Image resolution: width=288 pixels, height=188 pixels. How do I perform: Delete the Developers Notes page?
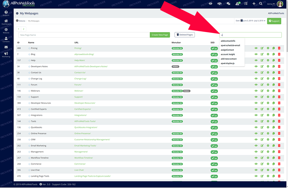tap(279, 66)
